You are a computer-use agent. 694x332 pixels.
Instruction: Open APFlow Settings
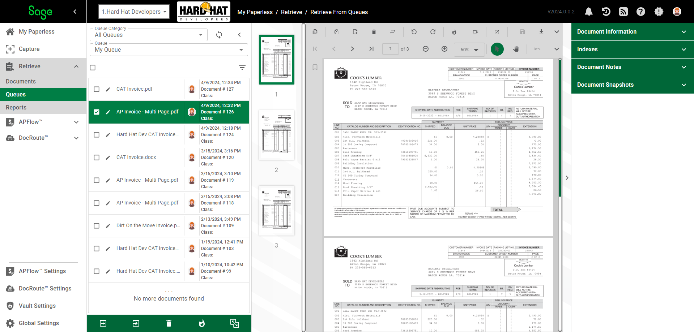[43, 271]
